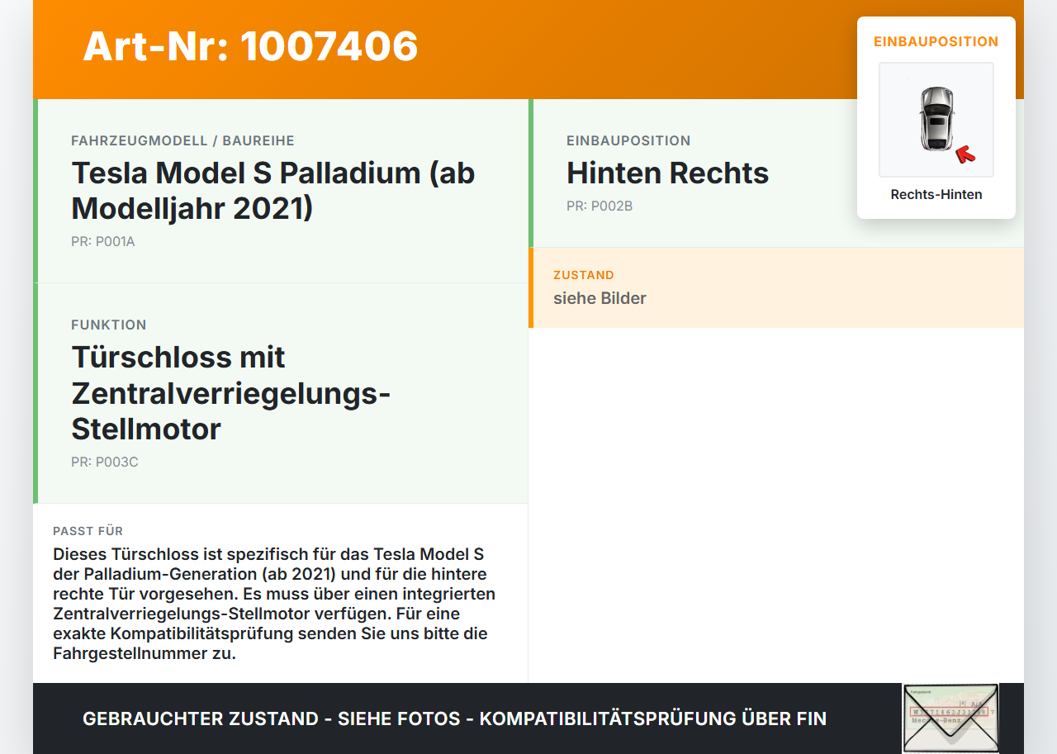Click the ZUSTAND label
1057x754 pixels.
click(x=584, y=275)
